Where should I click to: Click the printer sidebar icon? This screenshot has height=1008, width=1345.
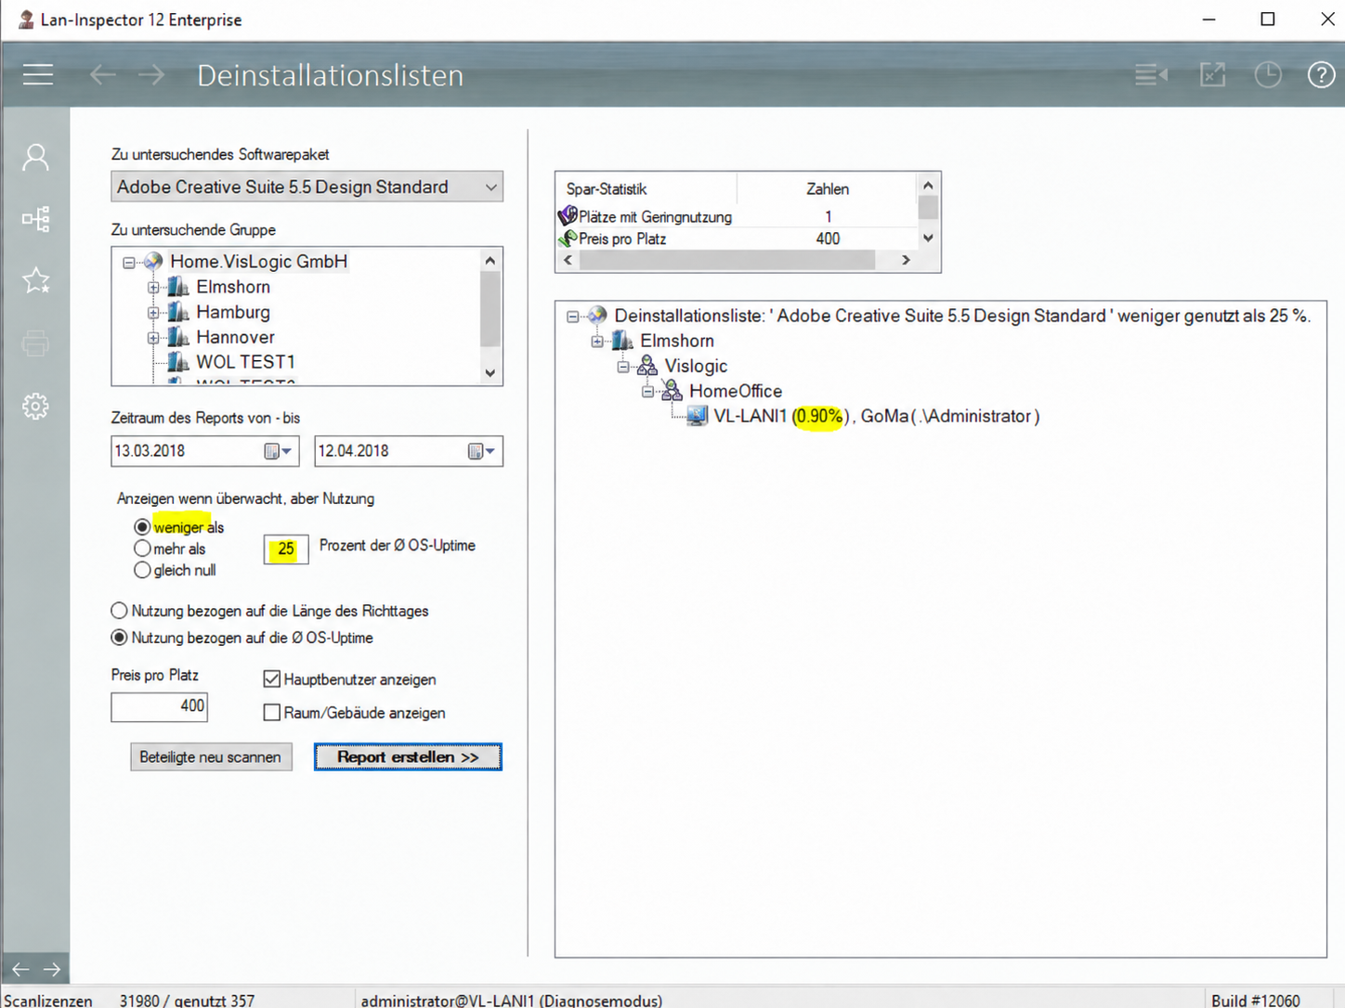pos(36,343)
